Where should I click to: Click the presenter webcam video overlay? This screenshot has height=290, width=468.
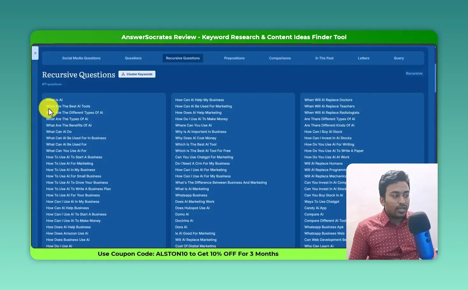pos(392,212)
